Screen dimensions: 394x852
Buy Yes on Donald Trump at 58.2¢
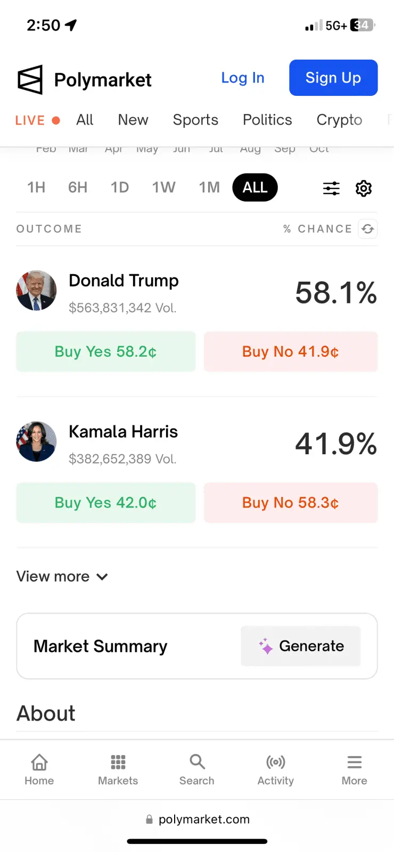coord(106,351)
